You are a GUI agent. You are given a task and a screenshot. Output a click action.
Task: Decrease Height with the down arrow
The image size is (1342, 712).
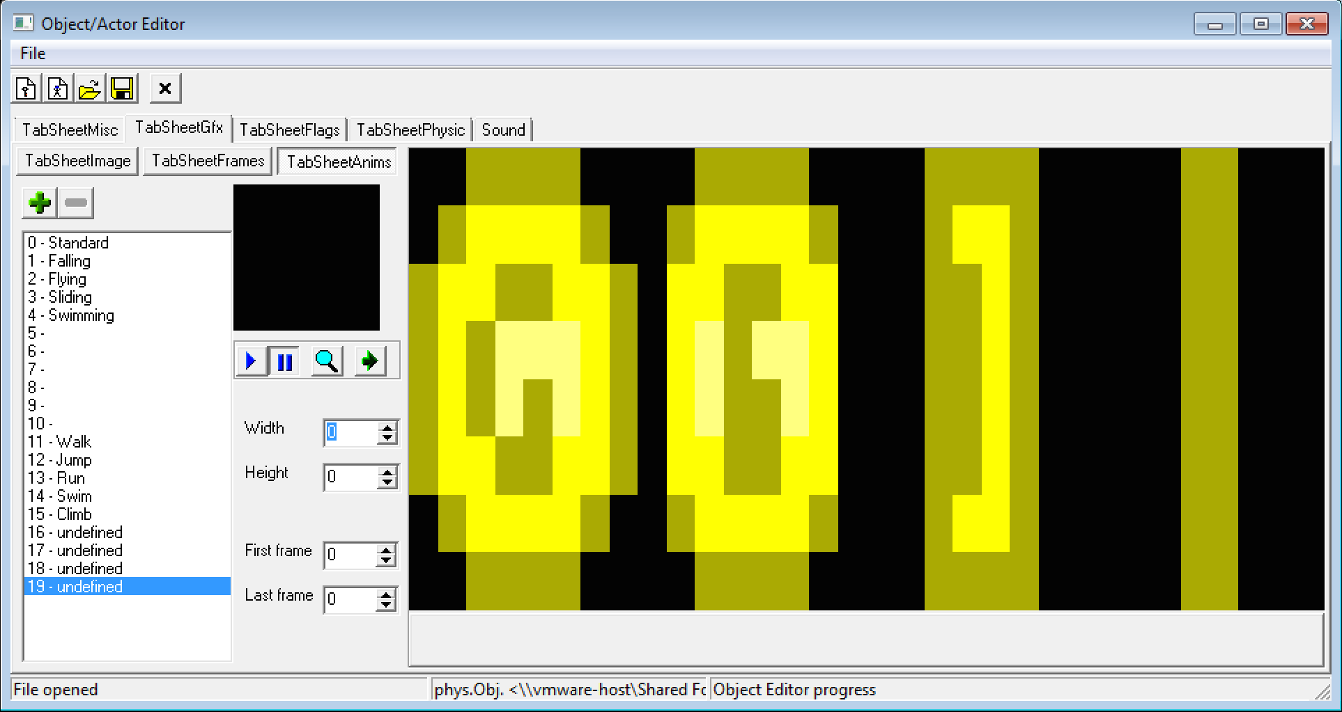click(387, 483)
